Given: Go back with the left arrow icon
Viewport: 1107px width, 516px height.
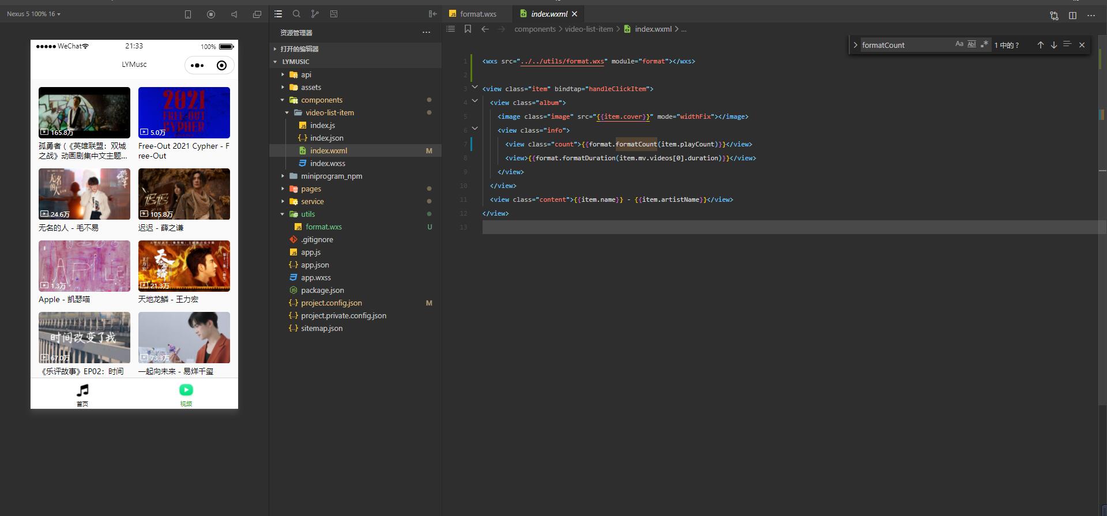Looking at the screenshot, I should (x=485, y=29).
